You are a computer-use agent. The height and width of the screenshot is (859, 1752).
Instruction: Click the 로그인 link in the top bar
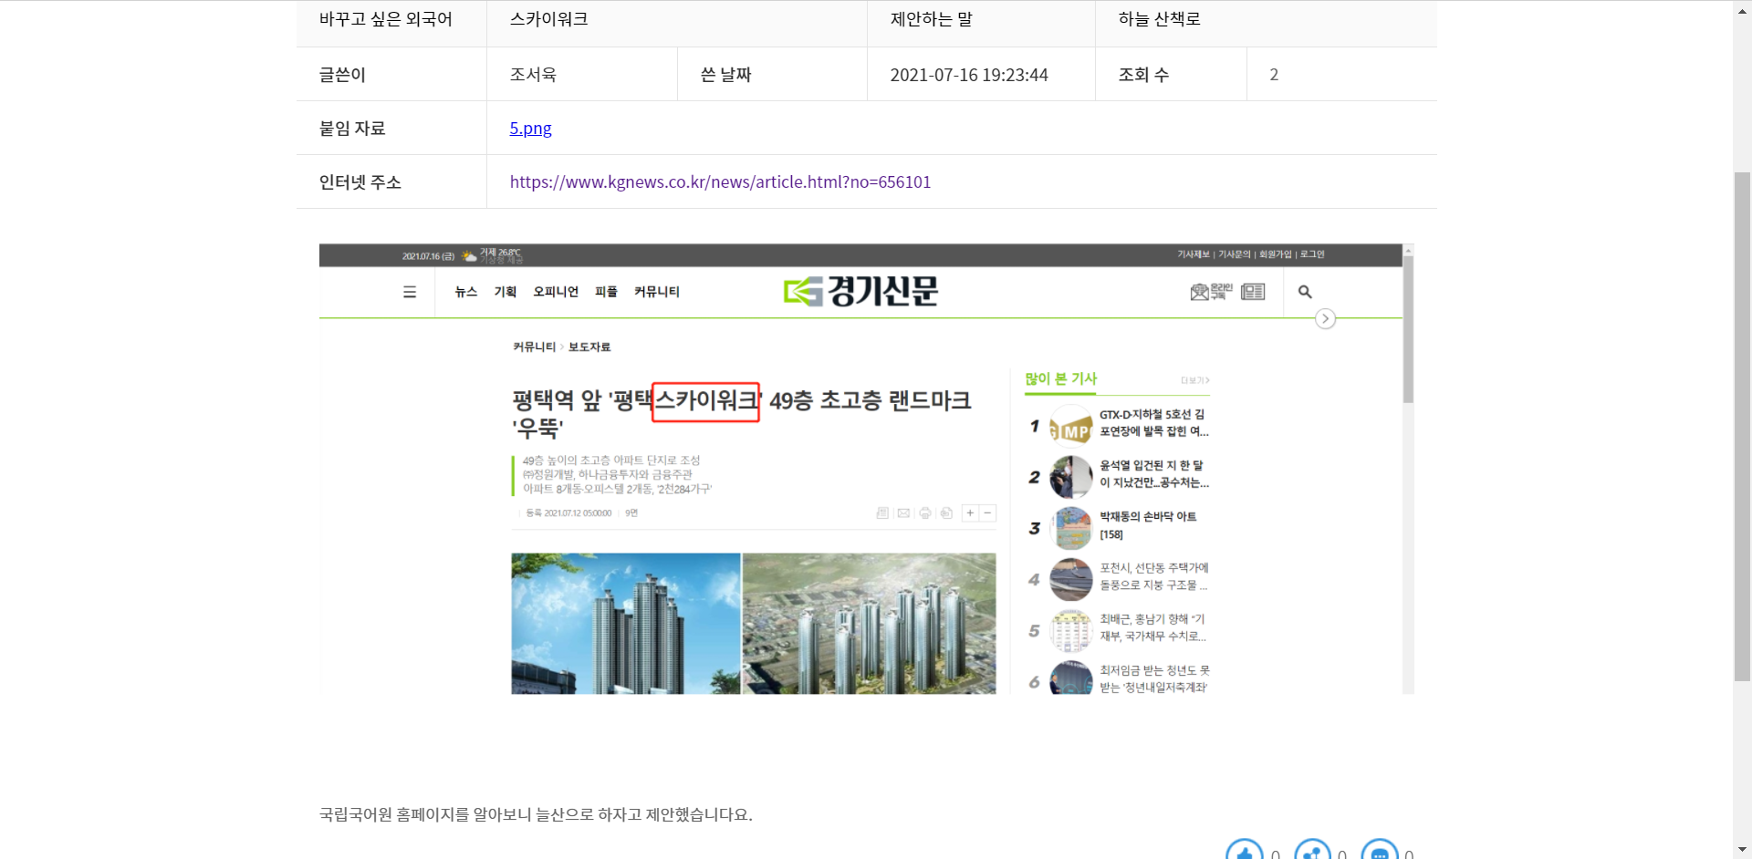point(1312,254)
